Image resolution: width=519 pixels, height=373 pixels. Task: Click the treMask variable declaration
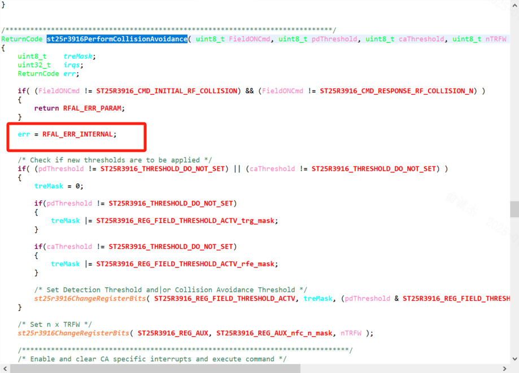(78, 56)
